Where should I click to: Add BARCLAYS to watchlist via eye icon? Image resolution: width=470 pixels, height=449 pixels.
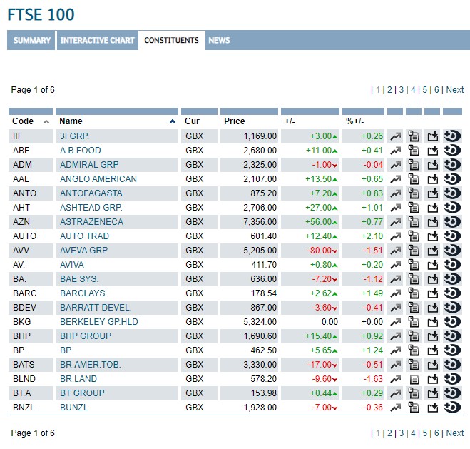coord(452,293)
